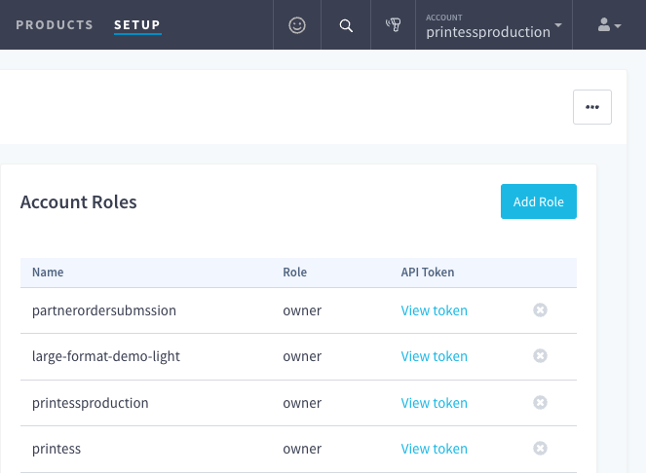Click the tool icon beside the account name

pos(394,25)
